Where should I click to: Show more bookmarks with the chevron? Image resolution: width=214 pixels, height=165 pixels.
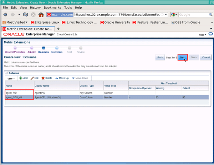212,22
